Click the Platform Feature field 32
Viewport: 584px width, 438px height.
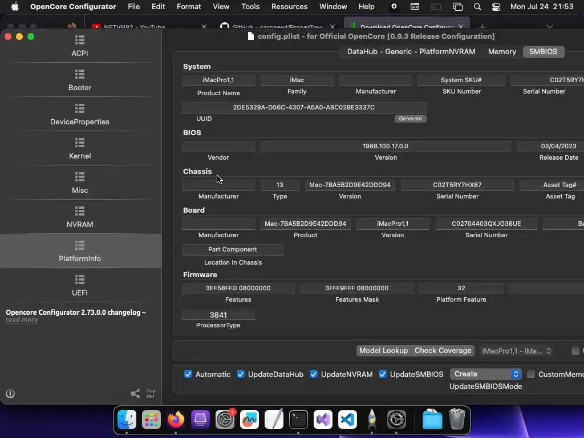pos(461,288)
